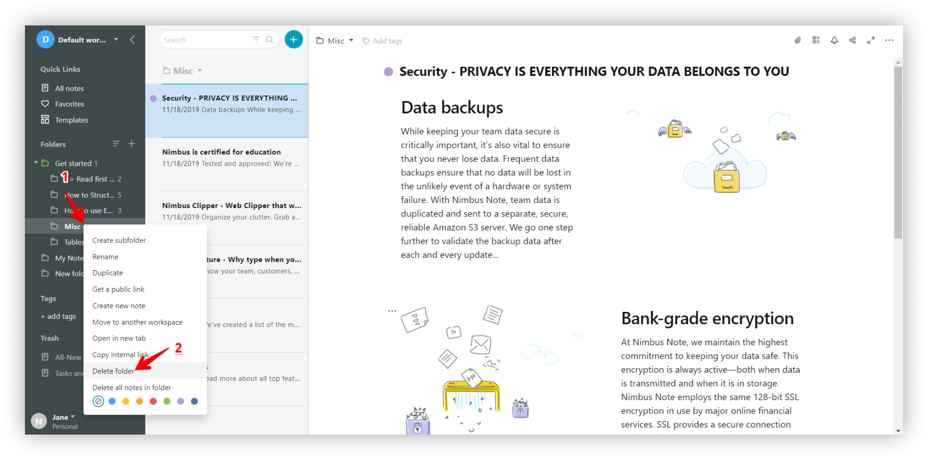
Task: Open the block options three-dot handle
Action: [392, 311]
